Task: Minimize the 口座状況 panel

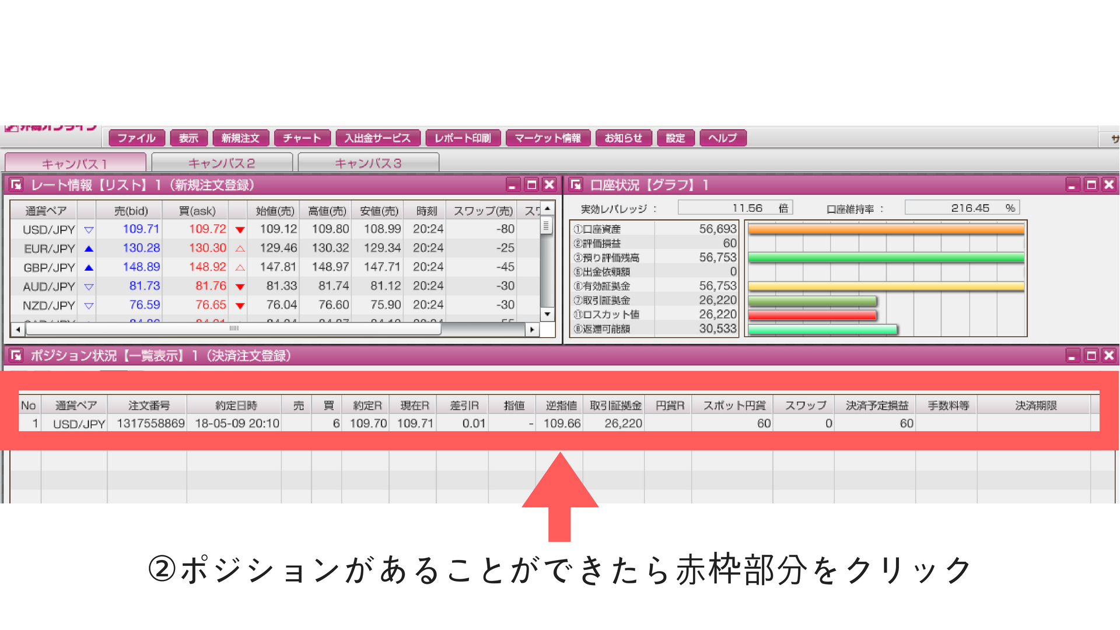Action: pos(1072,185)
